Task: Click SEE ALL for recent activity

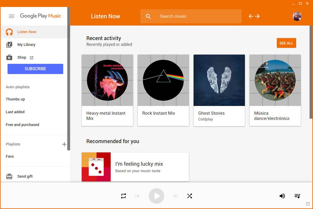Action: [x=286, y=43]
